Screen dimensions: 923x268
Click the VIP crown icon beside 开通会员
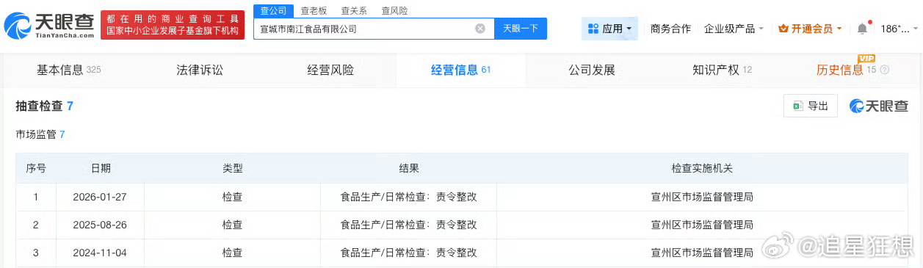pyautogui.click(x=783, y=29)
